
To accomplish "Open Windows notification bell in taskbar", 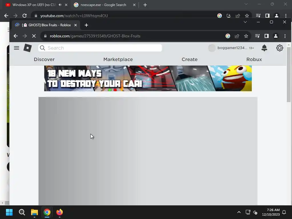I will pyautogui.click(x=284, y=212).
